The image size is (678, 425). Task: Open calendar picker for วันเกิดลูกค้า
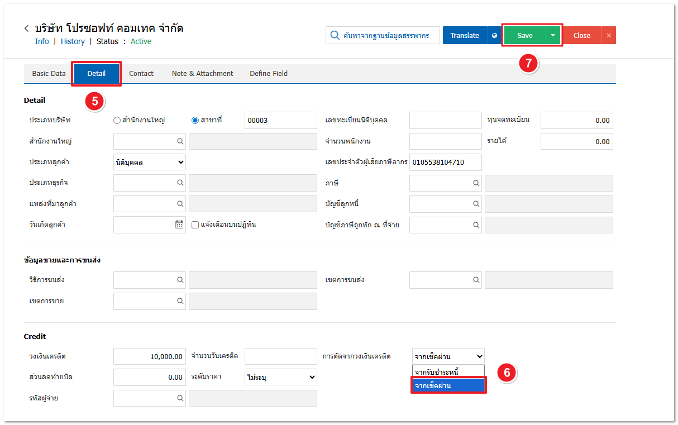(x=179, y=225)
